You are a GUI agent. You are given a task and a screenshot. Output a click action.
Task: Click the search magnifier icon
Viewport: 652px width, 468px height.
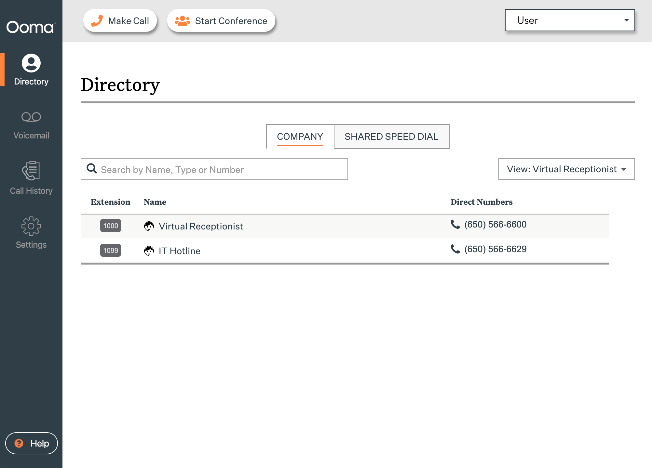click(x=92, y=169)
